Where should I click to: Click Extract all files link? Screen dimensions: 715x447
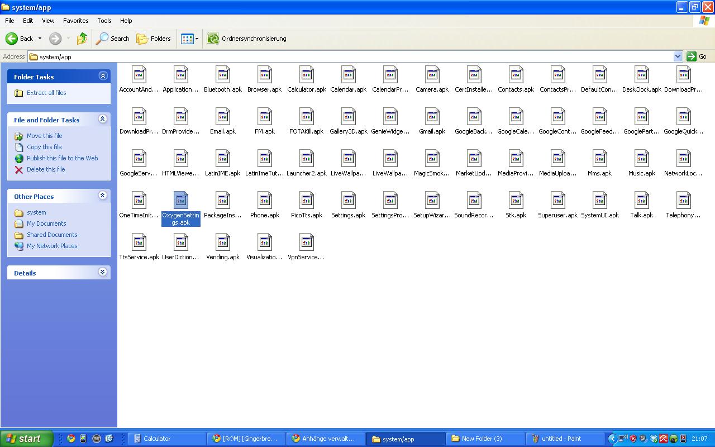(46, 93)
